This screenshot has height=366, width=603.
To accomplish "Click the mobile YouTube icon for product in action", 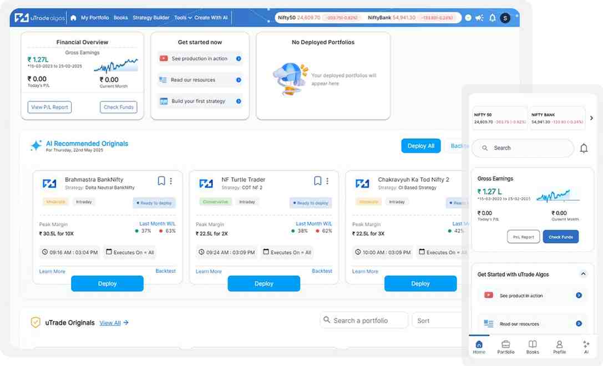I will click(x=488, y=295).
